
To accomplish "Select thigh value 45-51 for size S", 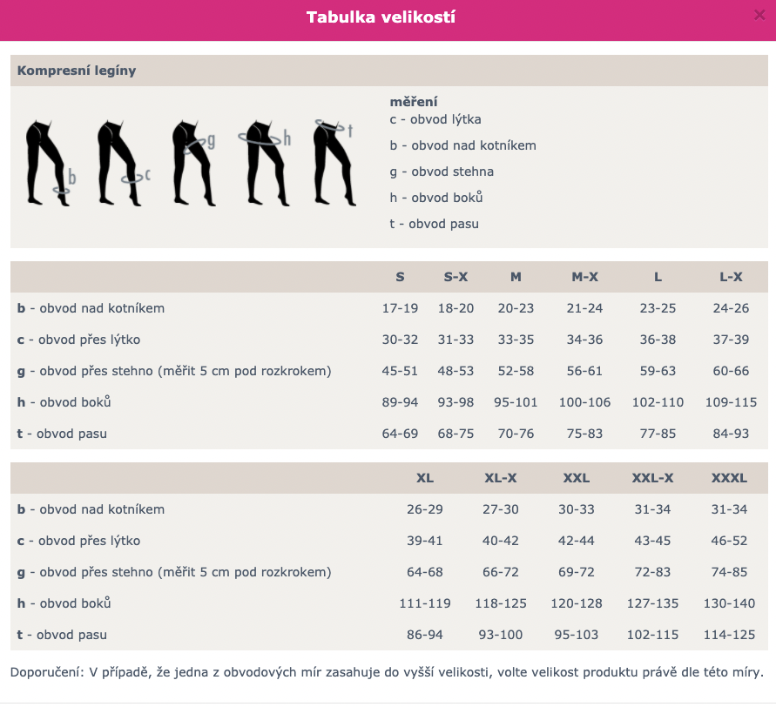I will pyautogui.click(x=400, y=371).
